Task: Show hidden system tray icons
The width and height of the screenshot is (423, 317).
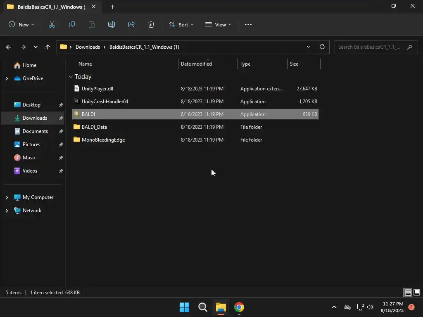Action: click(x=334, y=307)
